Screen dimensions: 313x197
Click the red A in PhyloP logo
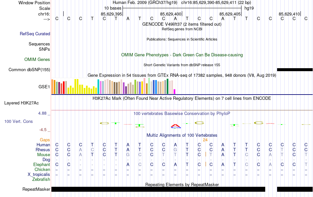[176, 125]
